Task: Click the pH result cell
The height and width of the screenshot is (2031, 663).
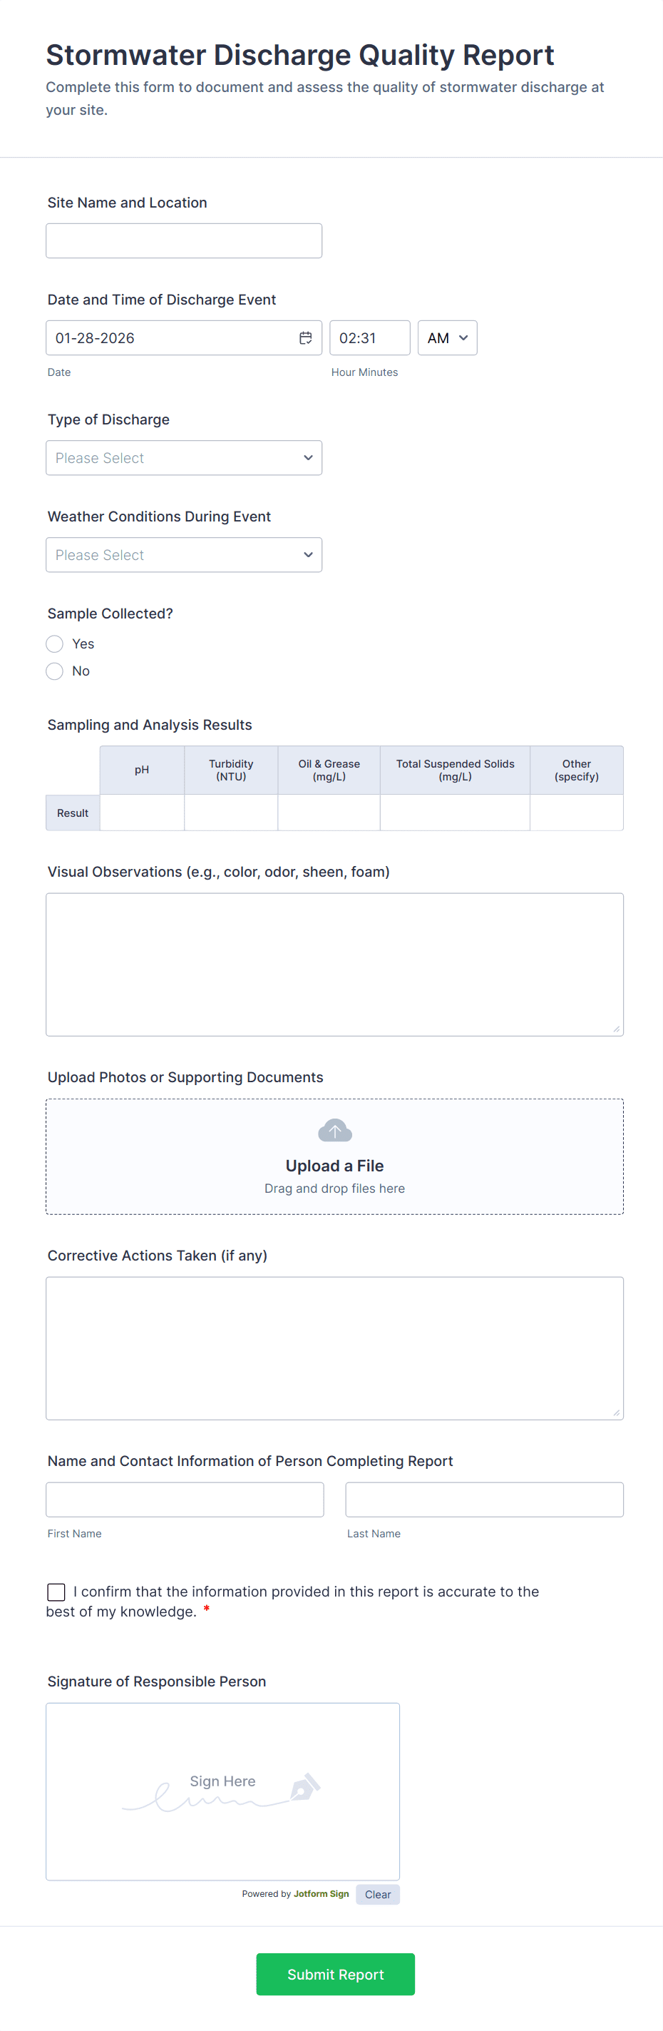Action: pyautogui.click(x=142, y=812)
